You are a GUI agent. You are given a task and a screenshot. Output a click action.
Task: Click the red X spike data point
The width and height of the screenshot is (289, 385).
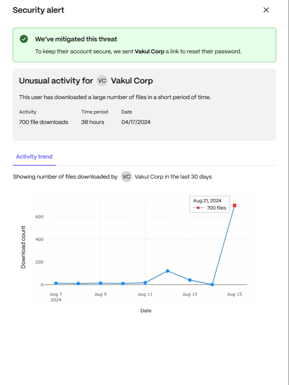(234, 206)
